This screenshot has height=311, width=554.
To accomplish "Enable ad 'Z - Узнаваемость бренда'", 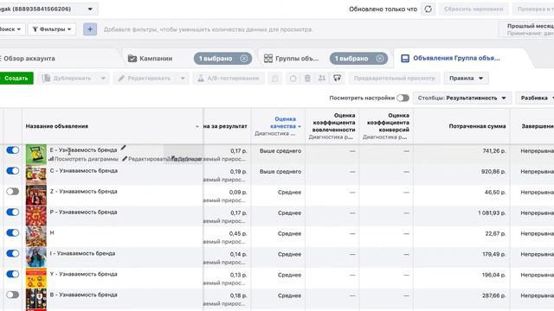I will (x=13, y=192).
